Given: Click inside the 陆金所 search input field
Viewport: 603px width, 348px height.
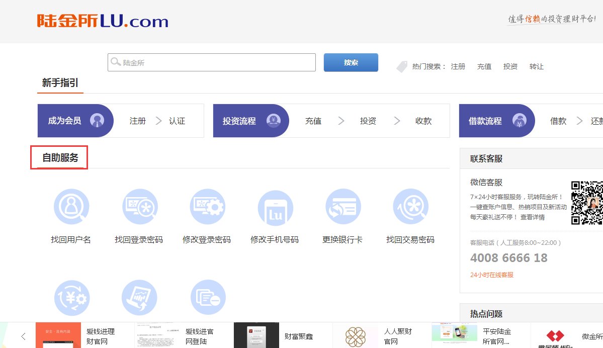Looking at the screenshot, I should pyautogui.click(x=211, y=62).
